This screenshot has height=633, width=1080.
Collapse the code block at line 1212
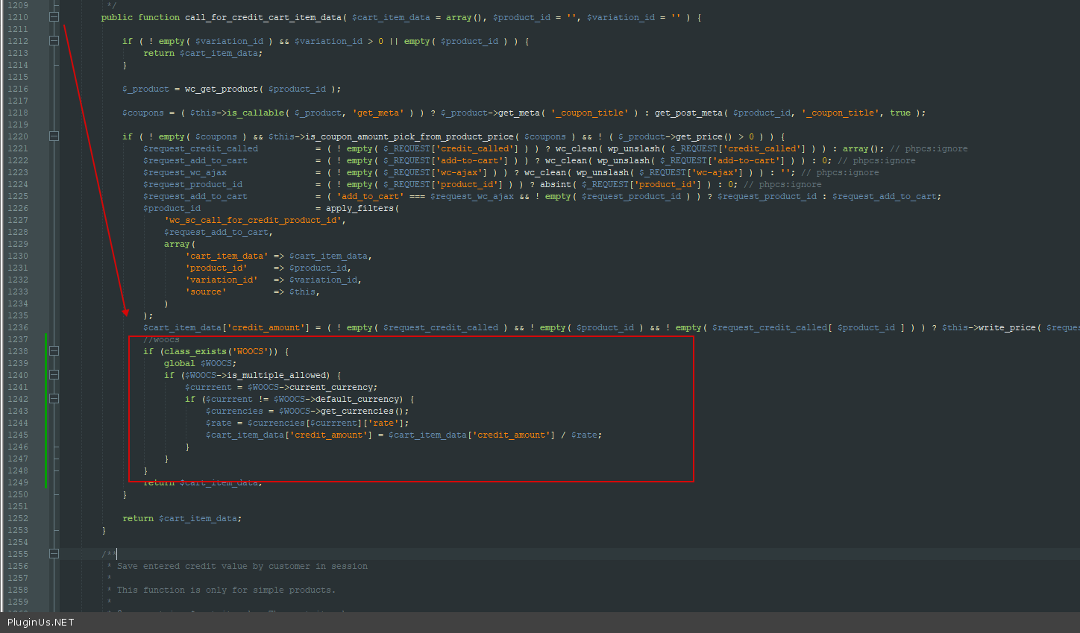(x=54, y=41)
